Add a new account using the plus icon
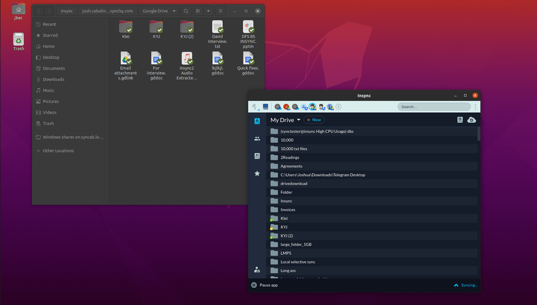537x305 pixels. (x=339, y=106)
